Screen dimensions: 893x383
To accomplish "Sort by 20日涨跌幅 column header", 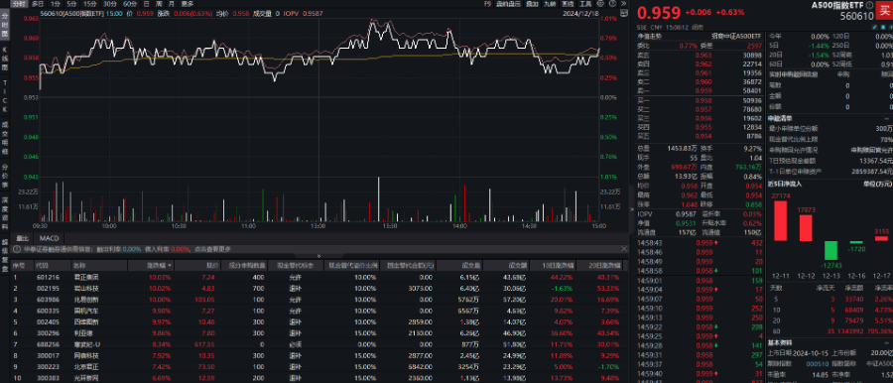I will coord(599,266).
